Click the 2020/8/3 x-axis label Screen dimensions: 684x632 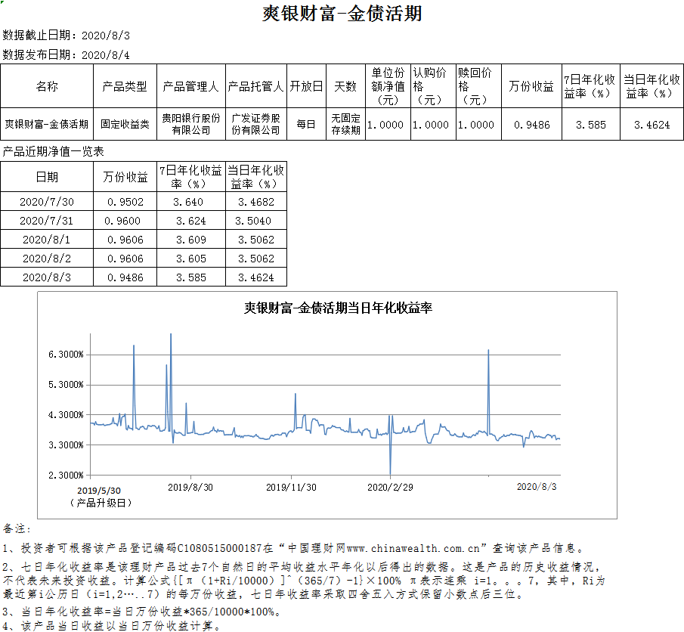tap(537, 487)
